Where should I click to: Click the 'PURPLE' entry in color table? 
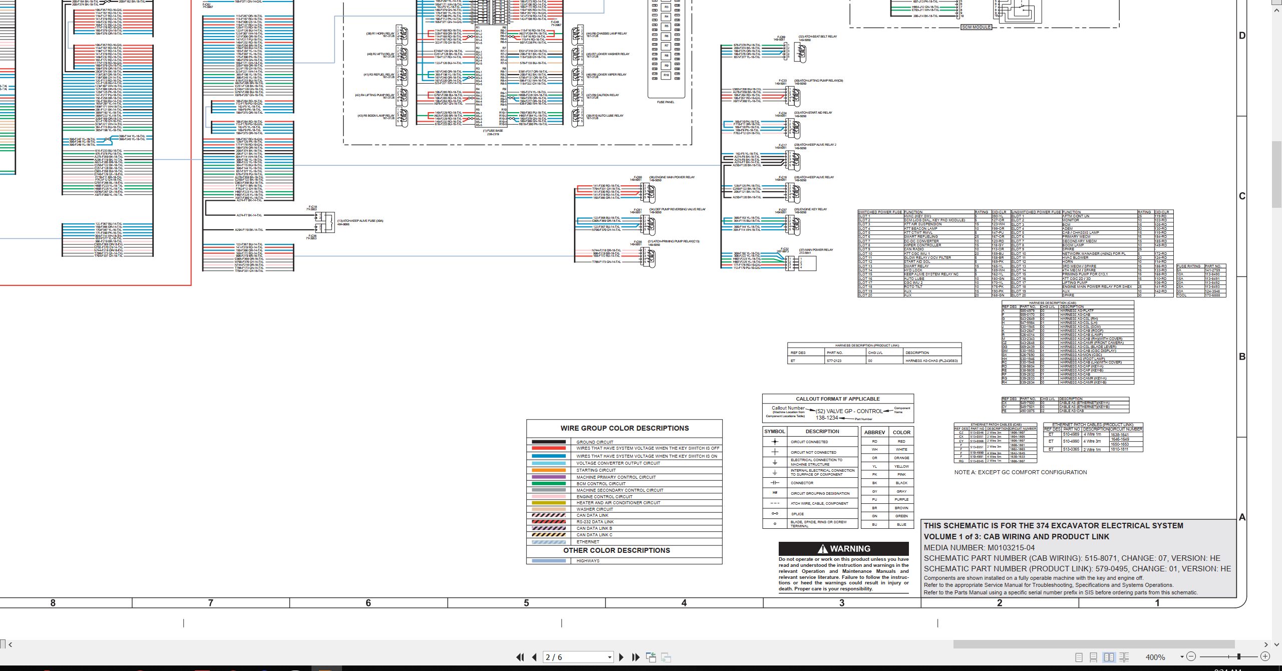pyautogui.click(x=901, y=499)
